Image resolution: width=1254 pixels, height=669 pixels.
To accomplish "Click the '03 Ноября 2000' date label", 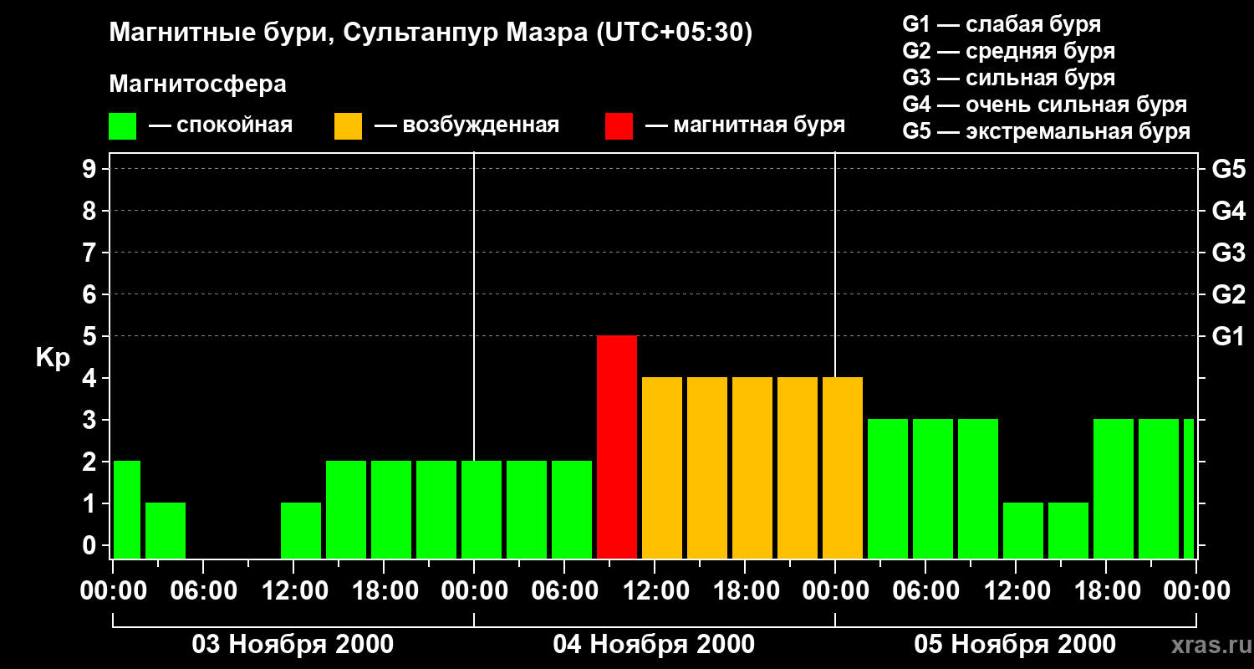I will point(293,645).
